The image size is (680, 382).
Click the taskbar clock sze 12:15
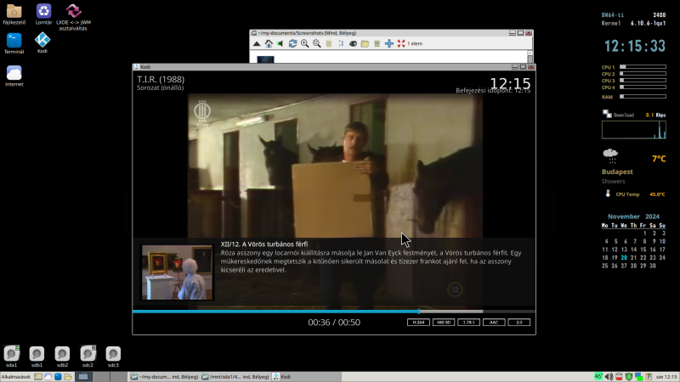666,377
